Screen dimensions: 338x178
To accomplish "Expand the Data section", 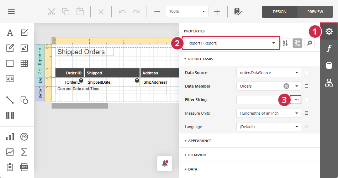I will click(x=191, y=169).
